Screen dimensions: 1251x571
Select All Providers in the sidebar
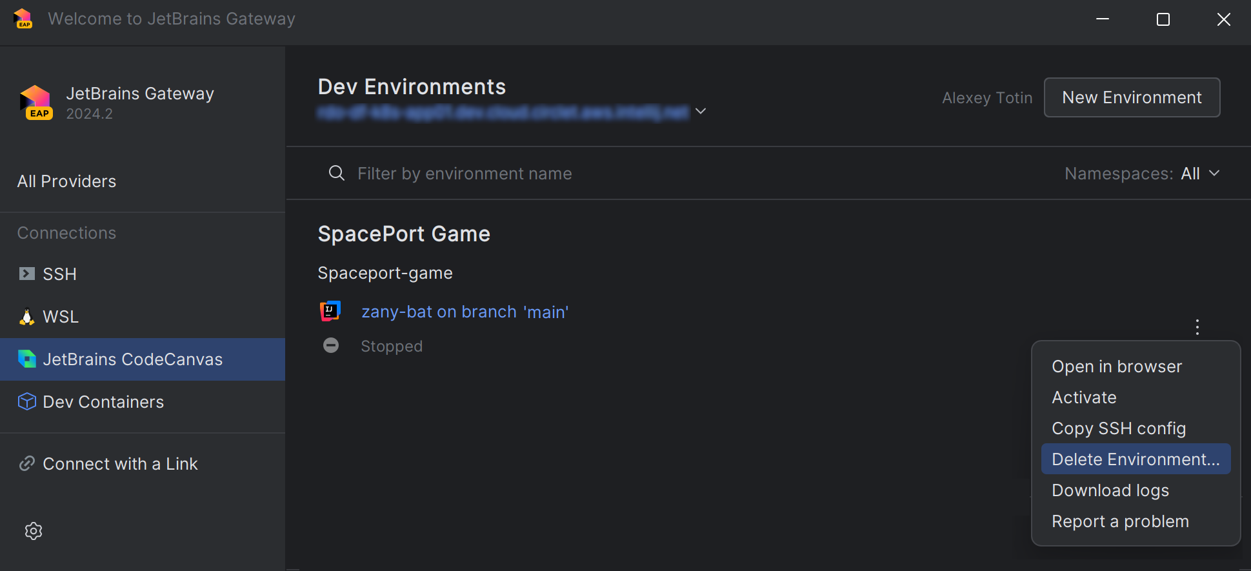tap(66, 181)
